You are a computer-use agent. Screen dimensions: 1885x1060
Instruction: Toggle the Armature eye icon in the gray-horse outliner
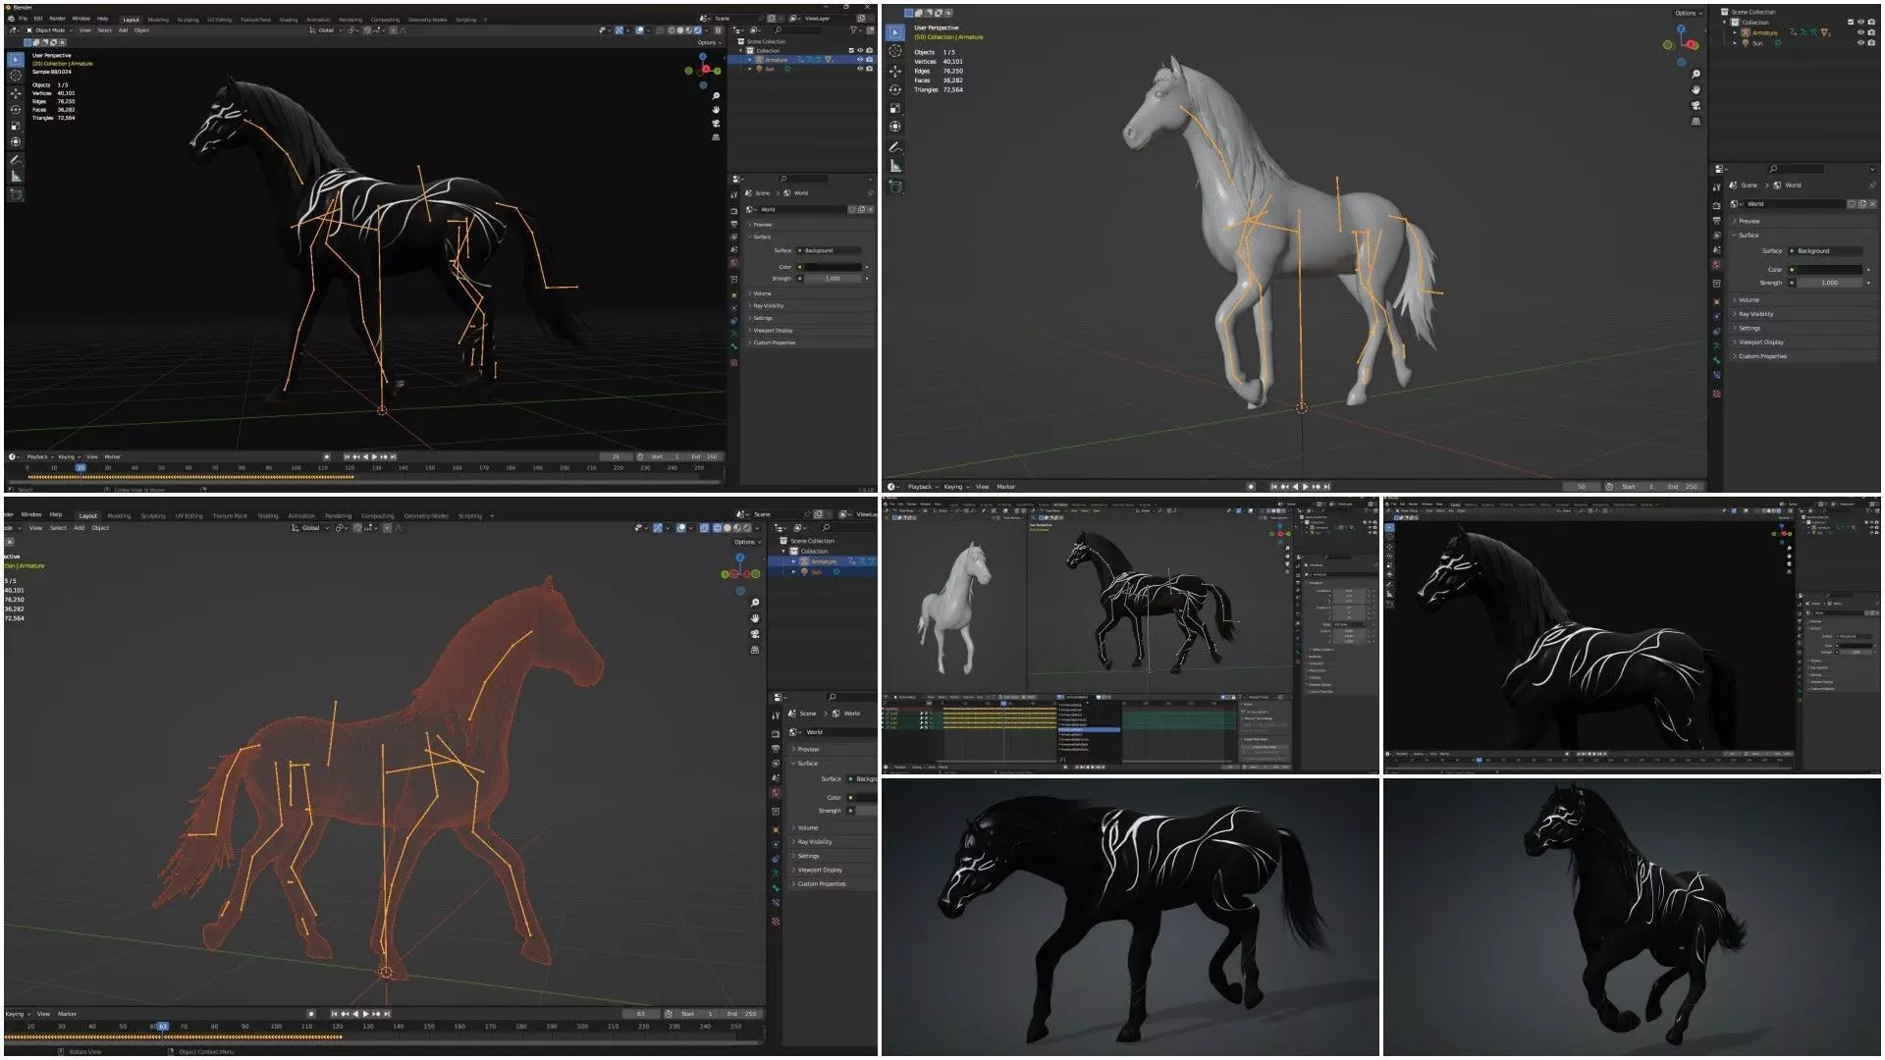tap(1859, 32)
